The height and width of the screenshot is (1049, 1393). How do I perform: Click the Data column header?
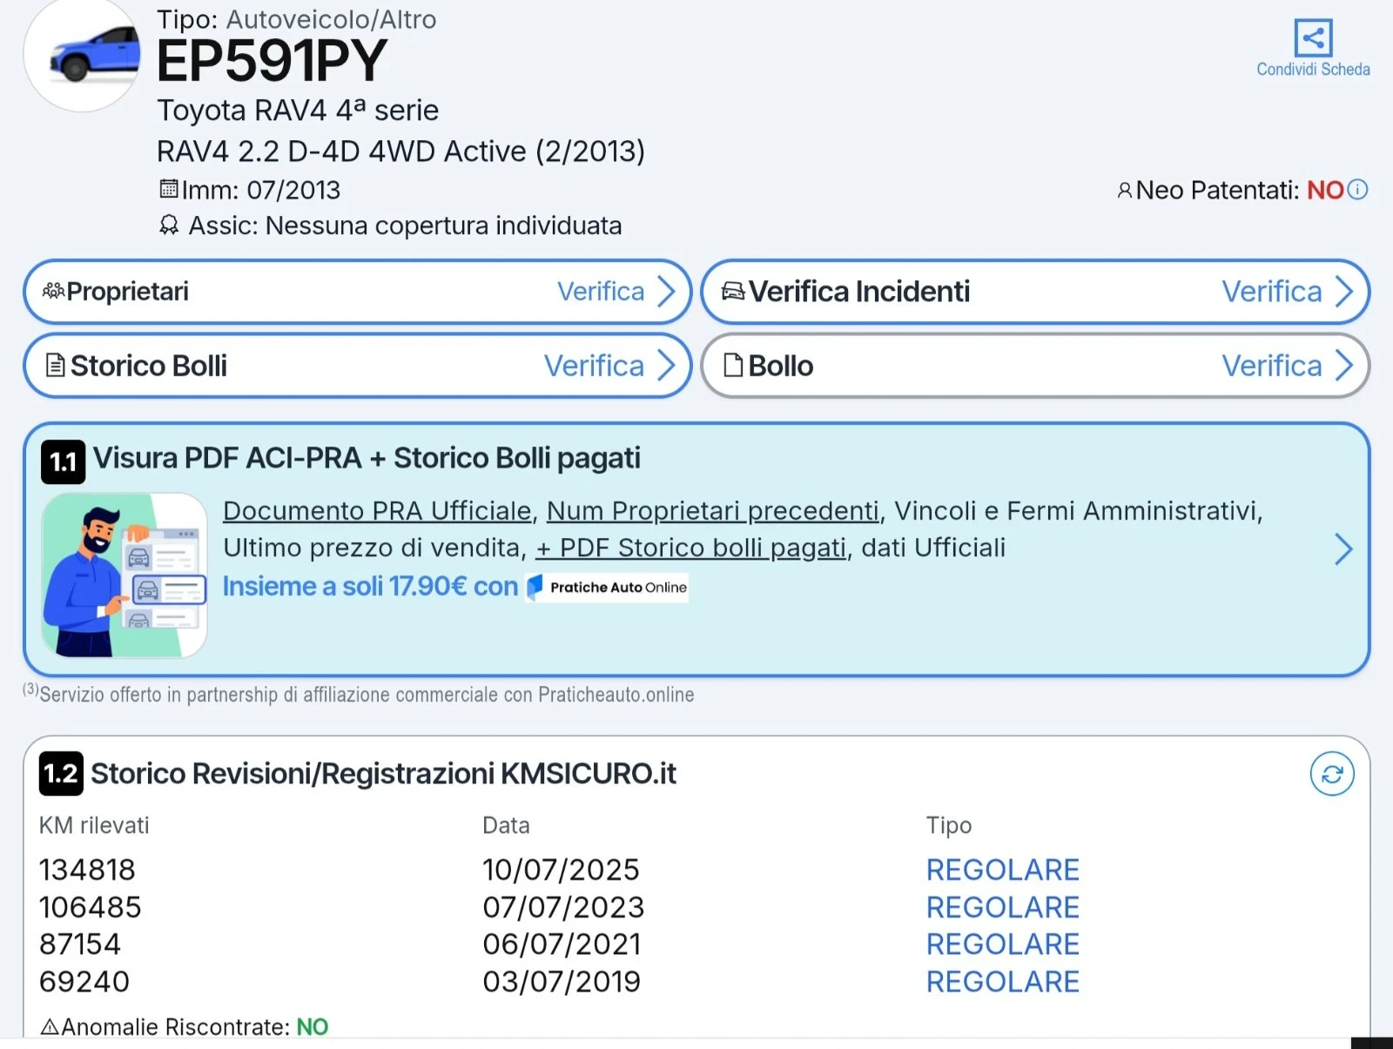pyautogui.click(x=506, y=825)
